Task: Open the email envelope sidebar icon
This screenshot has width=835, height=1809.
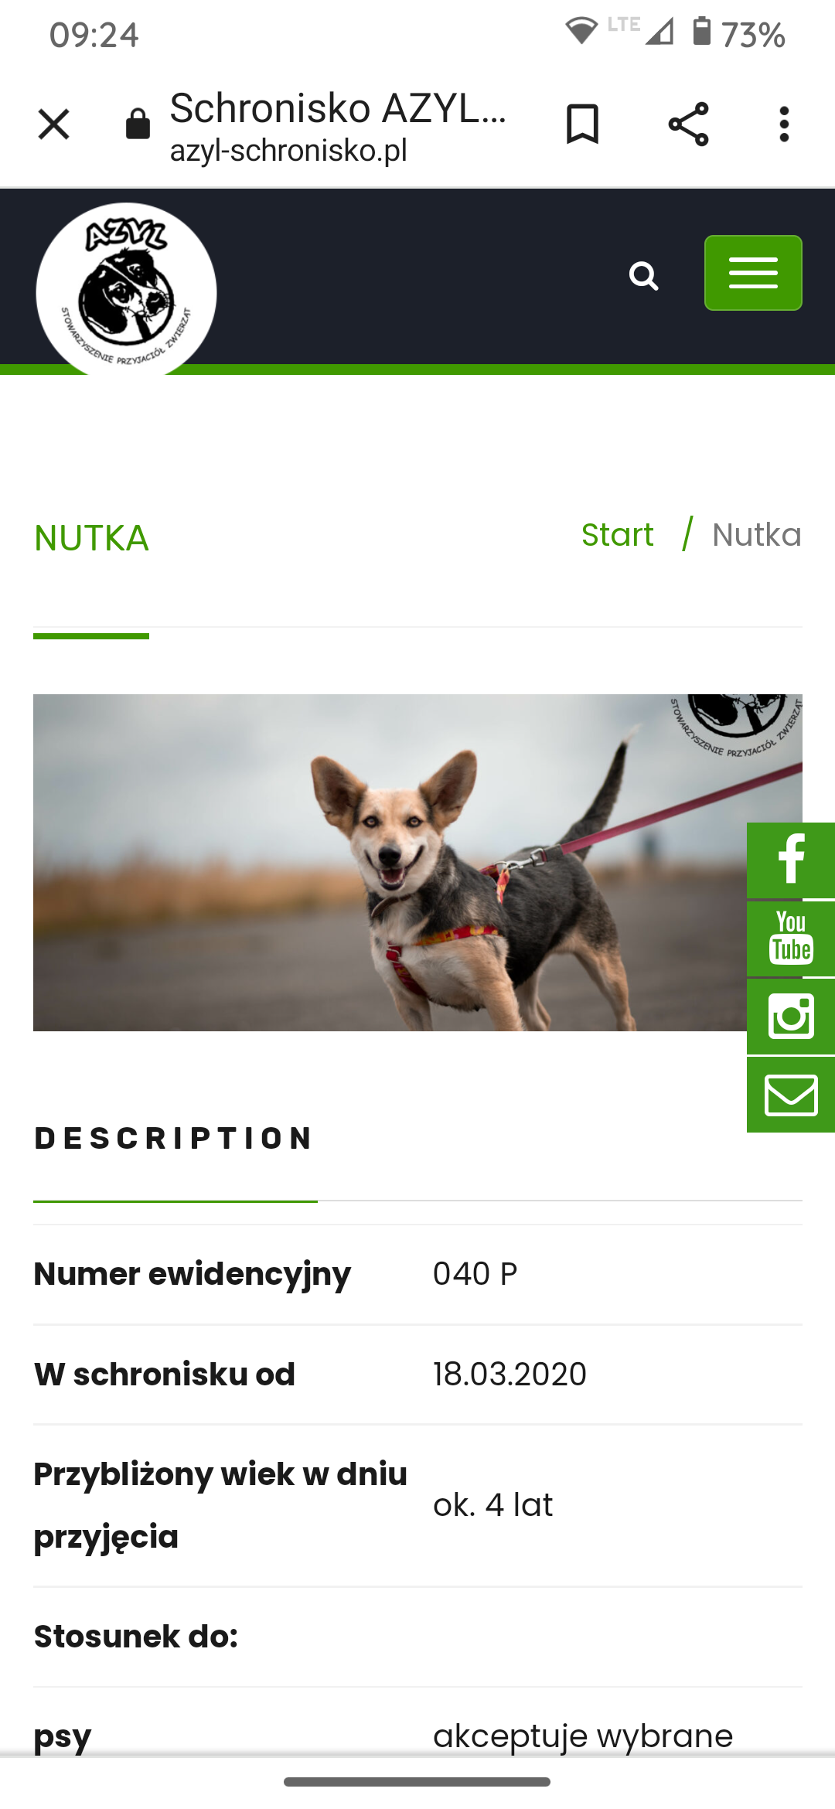Action: pos(791,1095)
